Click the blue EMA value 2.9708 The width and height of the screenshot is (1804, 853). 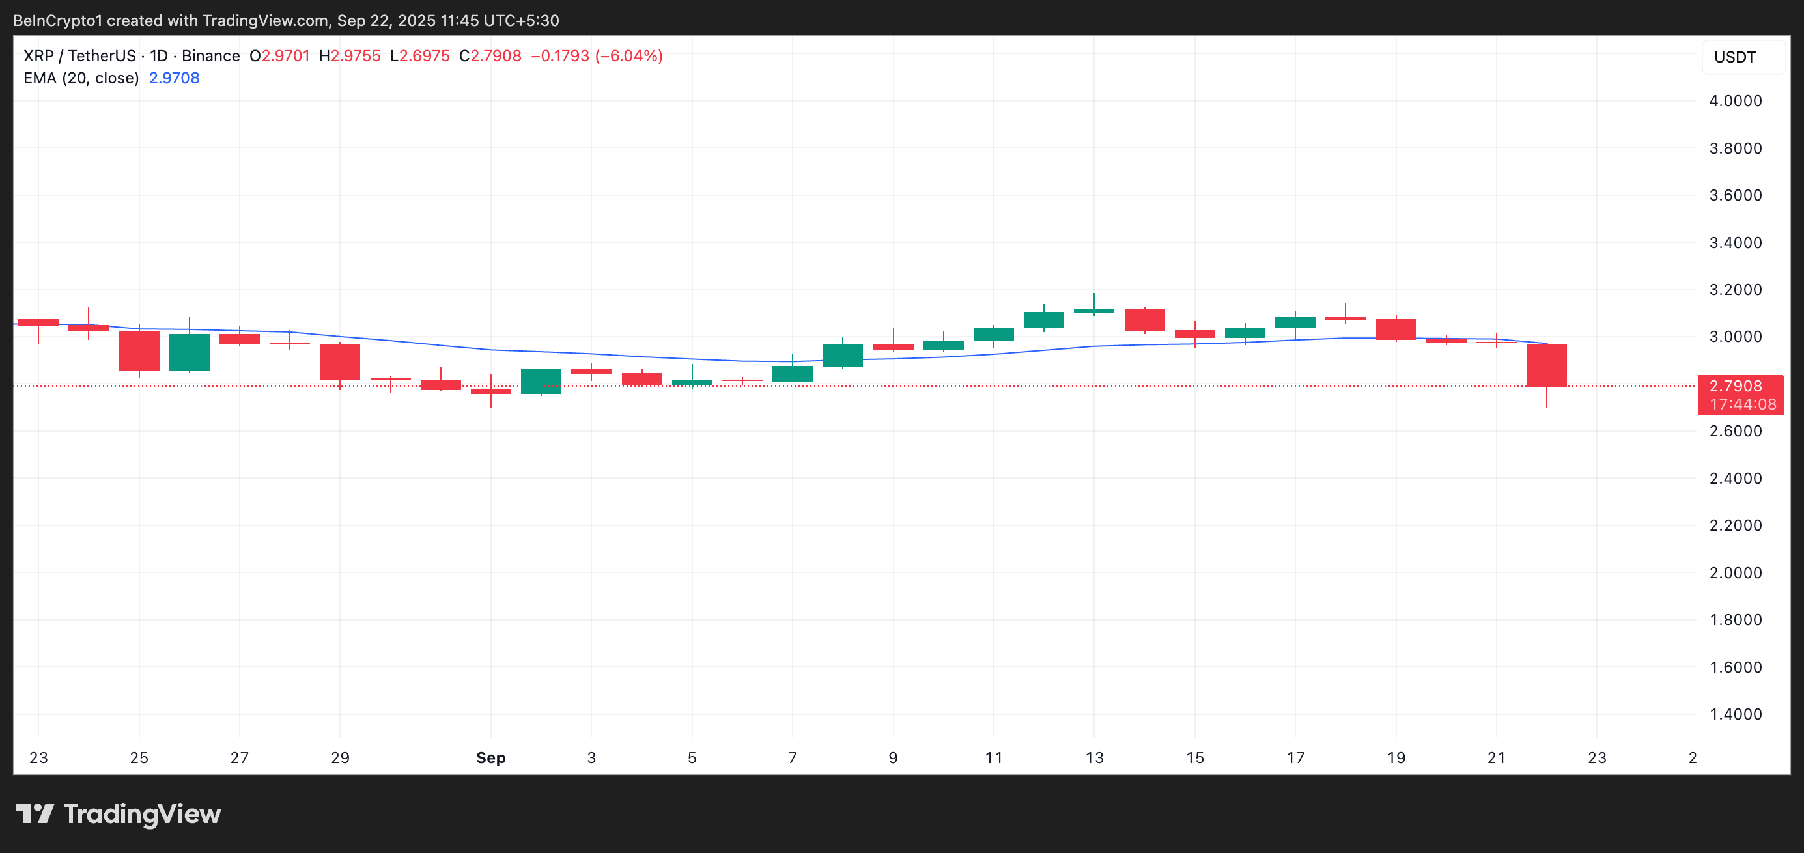point(174,78)
